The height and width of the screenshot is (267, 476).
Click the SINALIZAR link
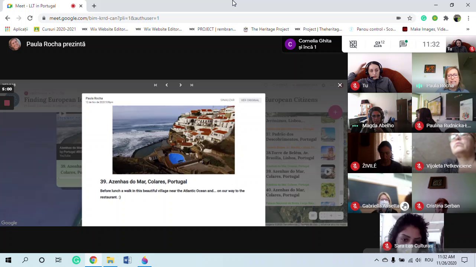click(227, 100)
